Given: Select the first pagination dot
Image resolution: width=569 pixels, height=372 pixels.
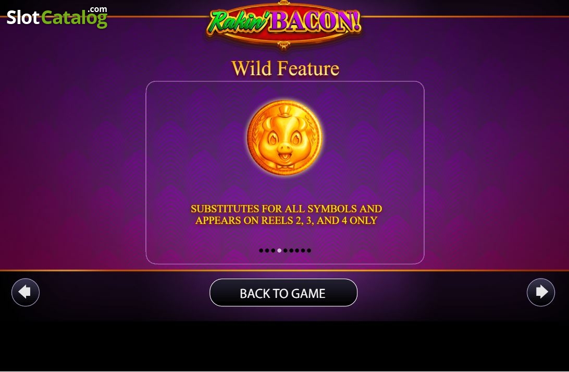Looking at the screenshot, I should point(261,250).
